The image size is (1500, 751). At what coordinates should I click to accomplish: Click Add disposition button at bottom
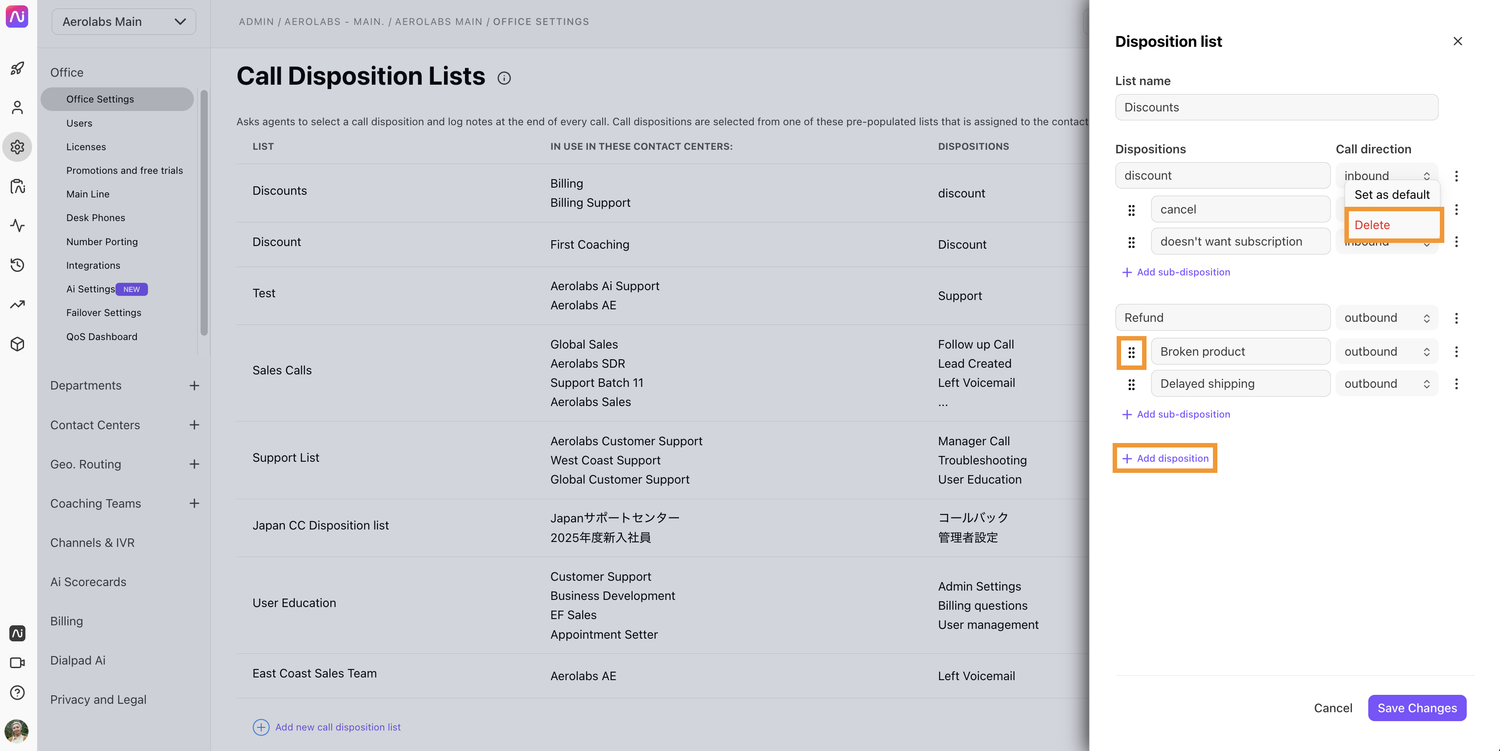point(1164,458)
